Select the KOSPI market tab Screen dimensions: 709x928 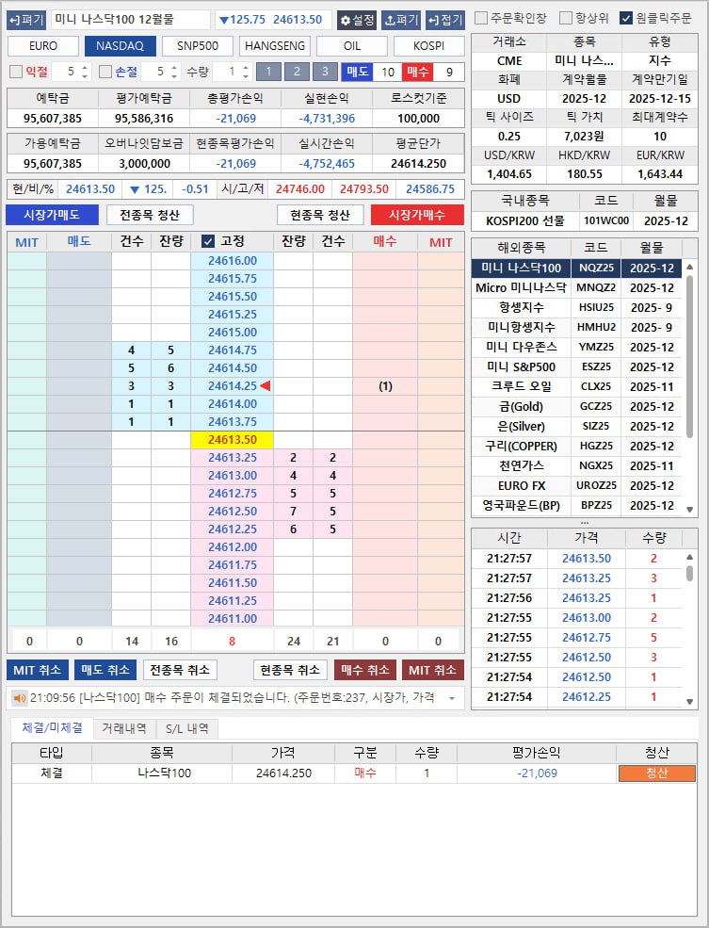pos(428,46)
